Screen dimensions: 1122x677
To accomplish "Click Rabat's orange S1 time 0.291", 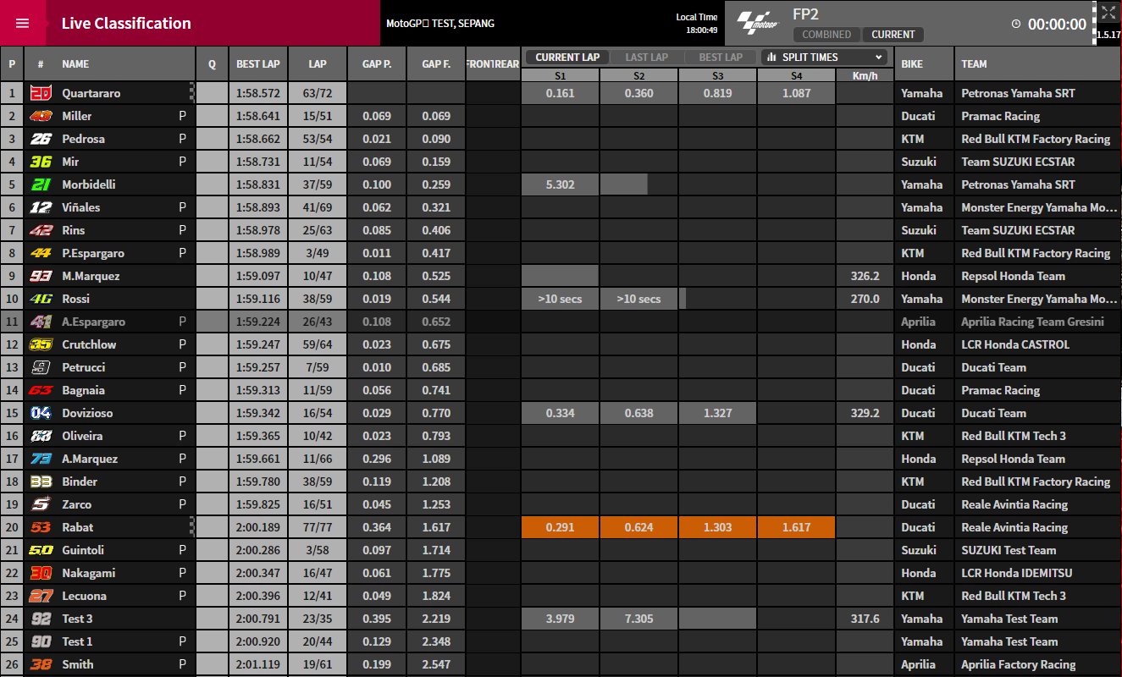I will 560,527.
